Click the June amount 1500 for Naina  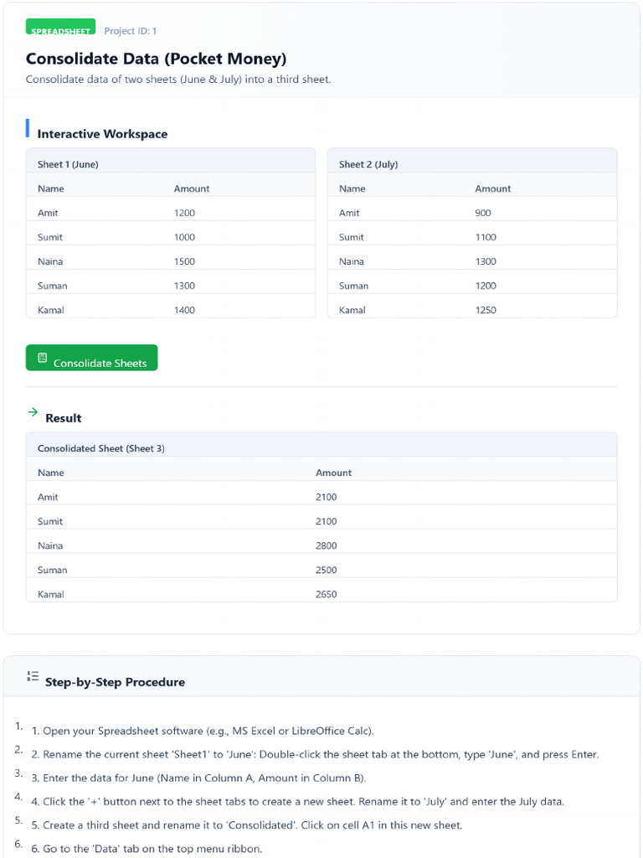pyautogui.click(x=184, y=261)
